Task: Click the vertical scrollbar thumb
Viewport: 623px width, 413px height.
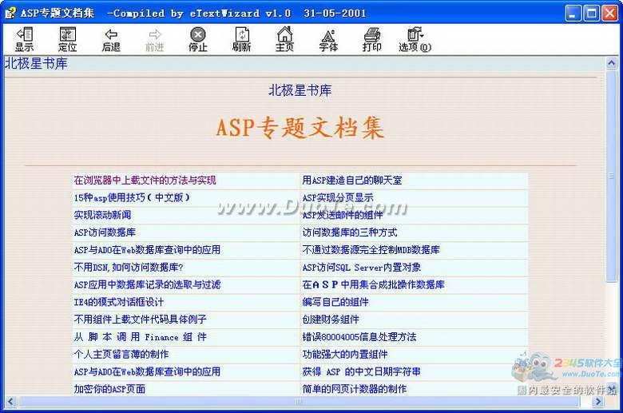Action: (x=612, y=176)
